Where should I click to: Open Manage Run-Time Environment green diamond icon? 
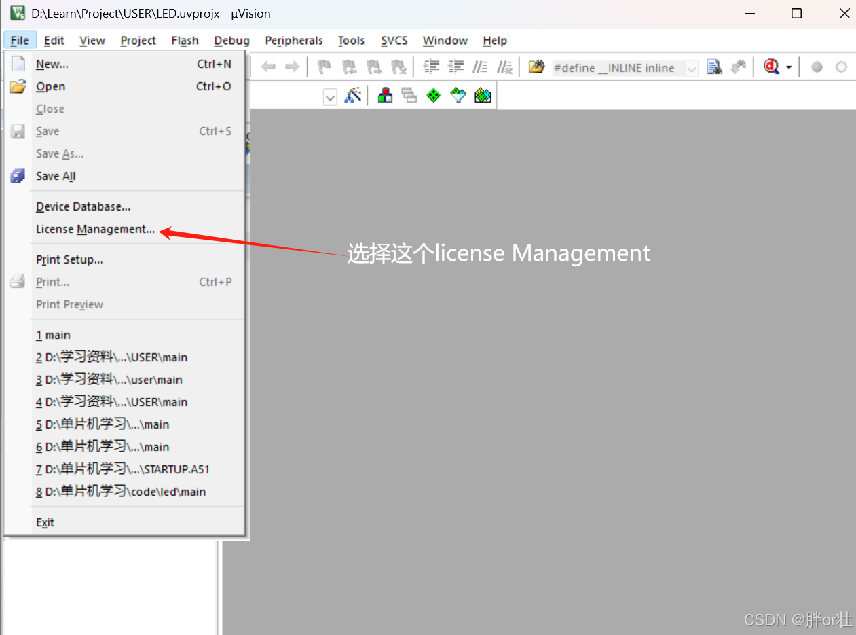coord(434,96)
